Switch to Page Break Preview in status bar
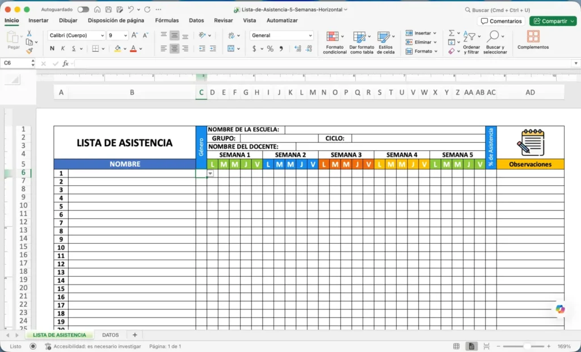 pyautogui.click(x=486, y=346)
